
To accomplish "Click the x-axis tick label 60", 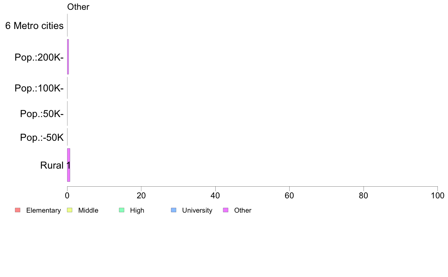I will pyautogui.click(x=290, y=195).
